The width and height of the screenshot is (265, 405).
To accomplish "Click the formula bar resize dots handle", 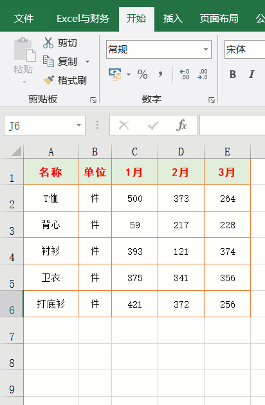I will click(x=97, y=125).
